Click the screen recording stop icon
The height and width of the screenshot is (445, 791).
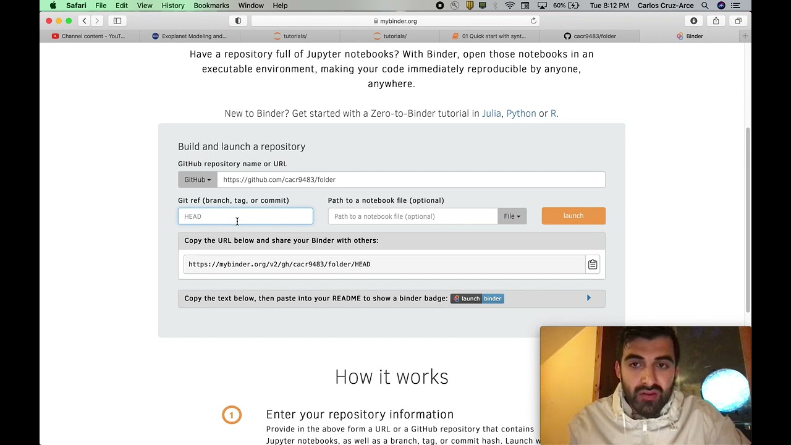pos(440,6)
